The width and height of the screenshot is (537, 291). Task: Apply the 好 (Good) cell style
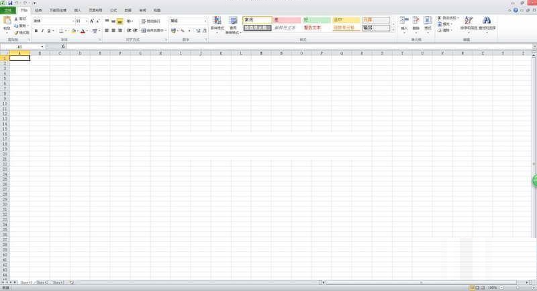pos(315,20)
